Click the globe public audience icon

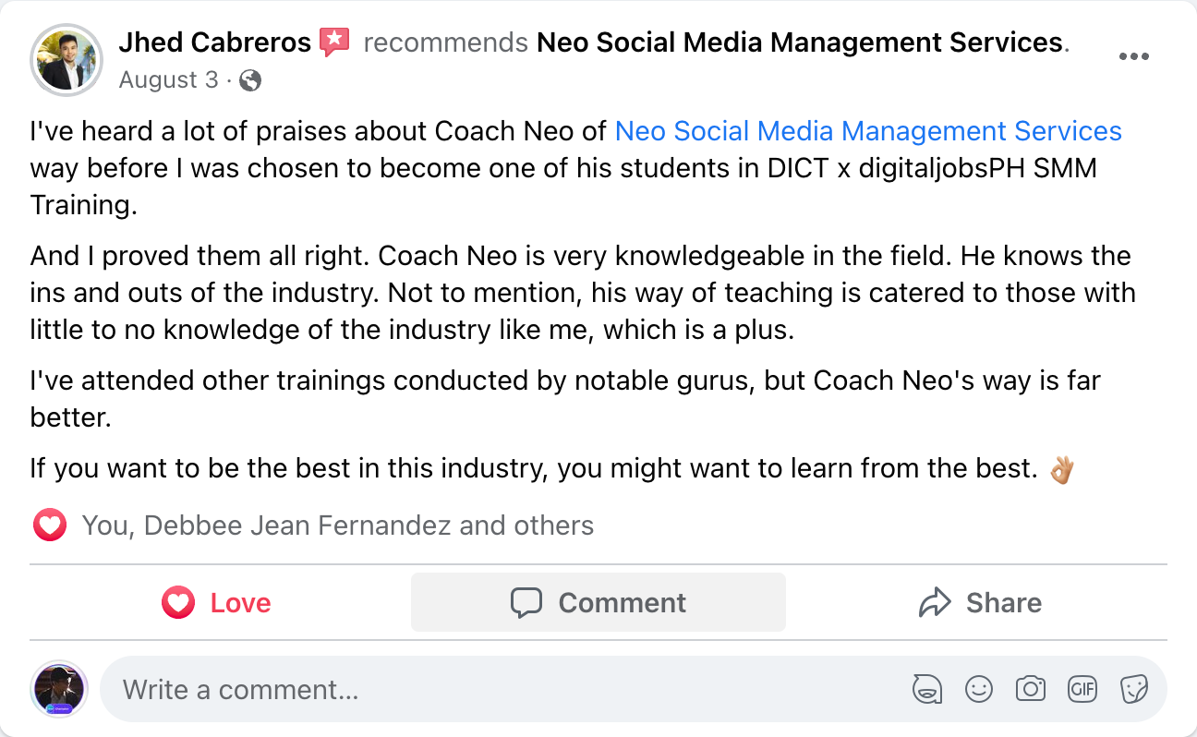coord(250,81)
